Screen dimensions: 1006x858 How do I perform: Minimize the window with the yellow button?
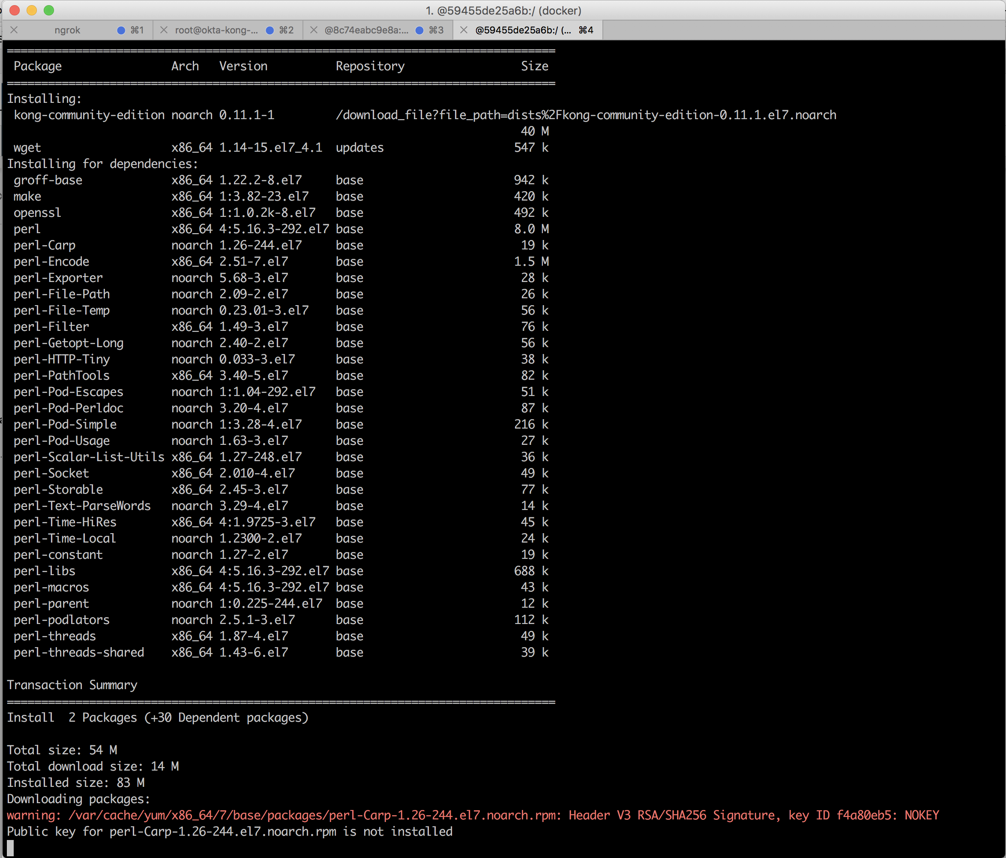click(32, 10)
